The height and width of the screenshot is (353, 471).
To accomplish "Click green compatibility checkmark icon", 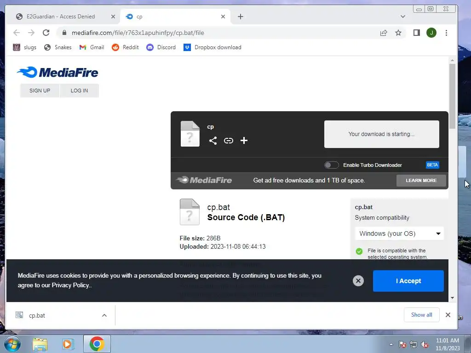I will 359,251.
